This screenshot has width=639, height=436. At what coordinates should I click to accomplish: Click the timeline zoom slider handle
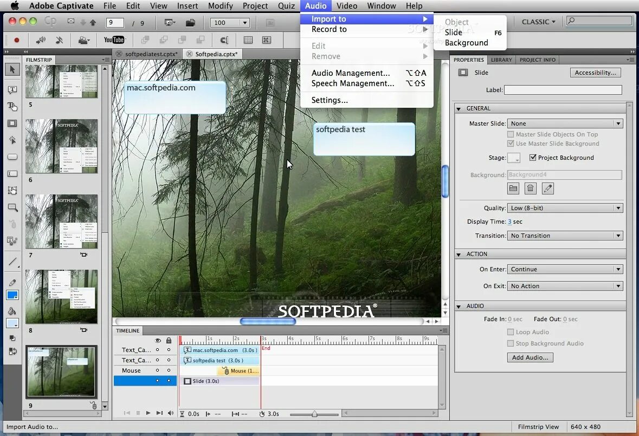click(314, 414)
